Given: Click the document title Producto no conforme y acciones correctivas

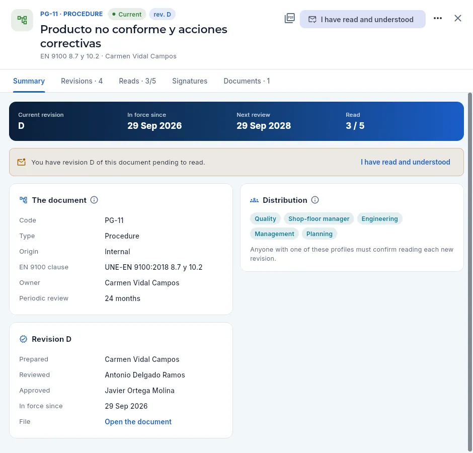Looking at the screenshot, I should pos(134,36).
